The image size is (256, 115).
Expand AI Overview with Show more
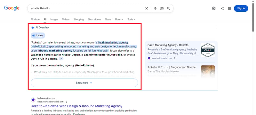click(x=84, y=83)
